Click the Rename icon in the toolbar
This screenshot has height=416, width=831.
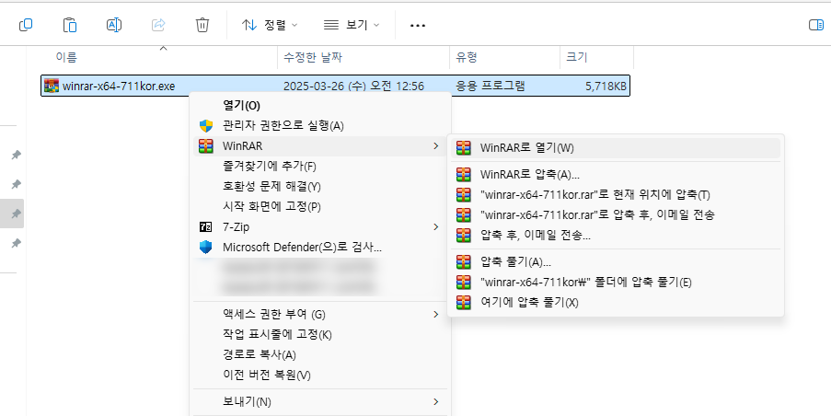(114, 25)
